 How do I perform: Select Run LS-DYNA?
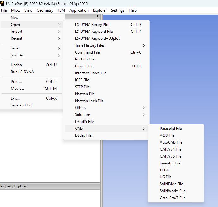click(32, 72)
